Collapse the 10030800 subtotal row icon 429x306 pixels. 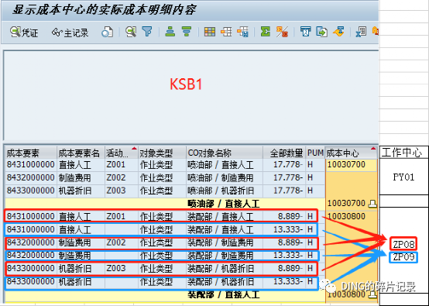[x=372, y=295]
